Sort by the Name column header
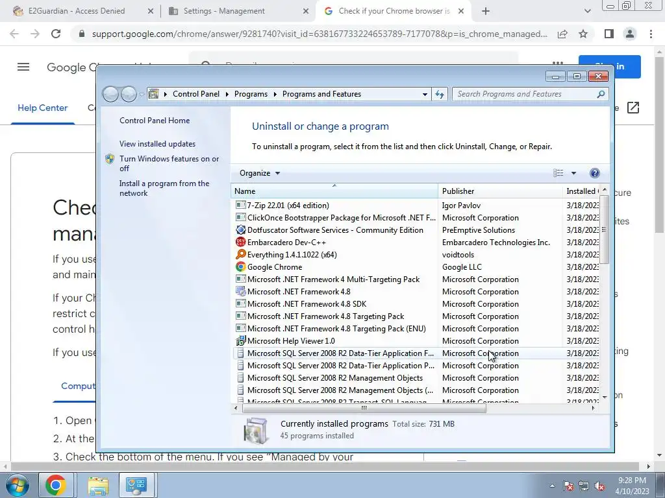The image size is (665, 498). 334,191
